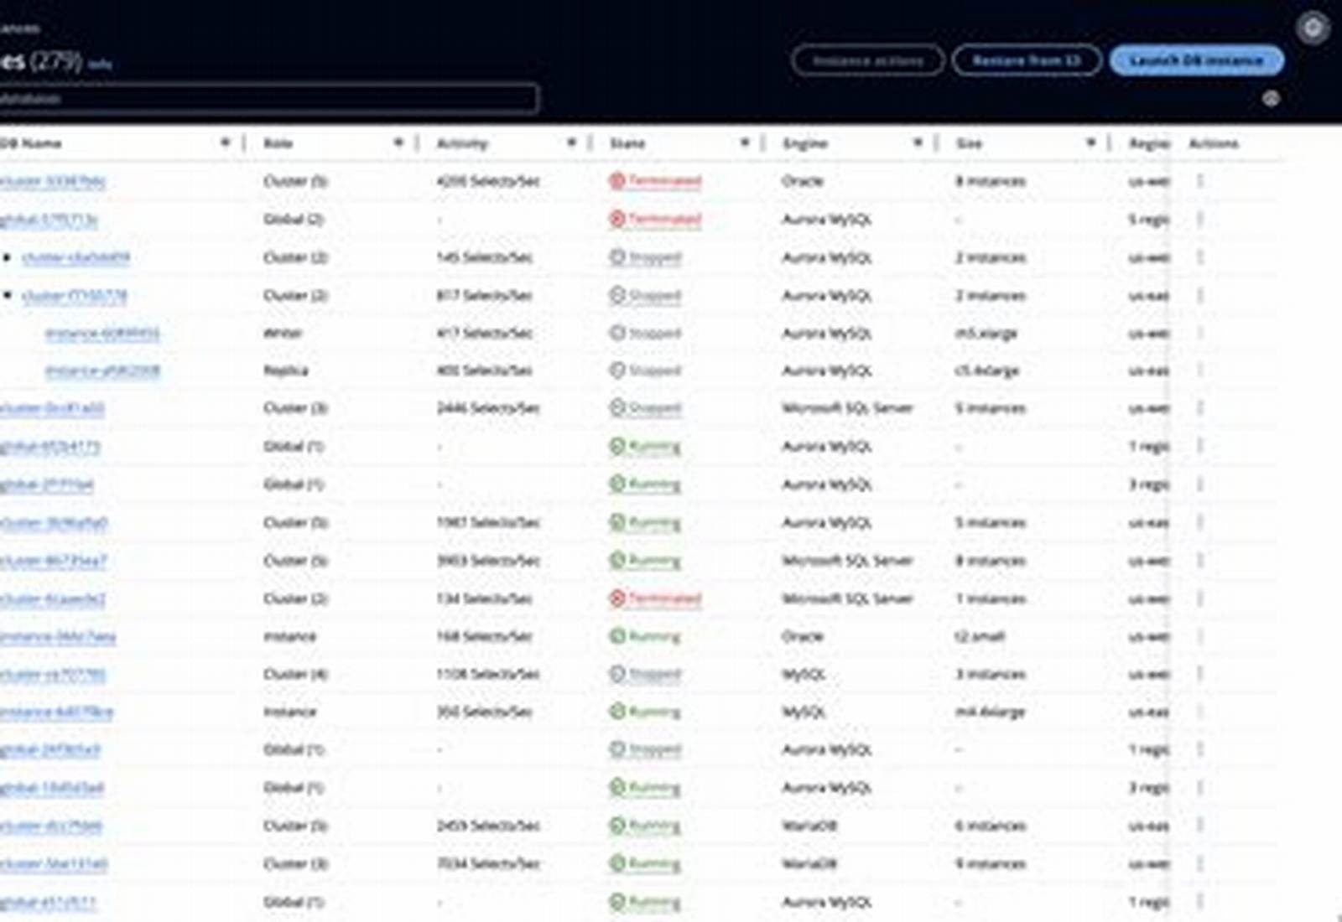Viewport: 1342px width, 922px height.
Task: Select the 'm5.xlarge' size cell
Action: coord(986,334)
